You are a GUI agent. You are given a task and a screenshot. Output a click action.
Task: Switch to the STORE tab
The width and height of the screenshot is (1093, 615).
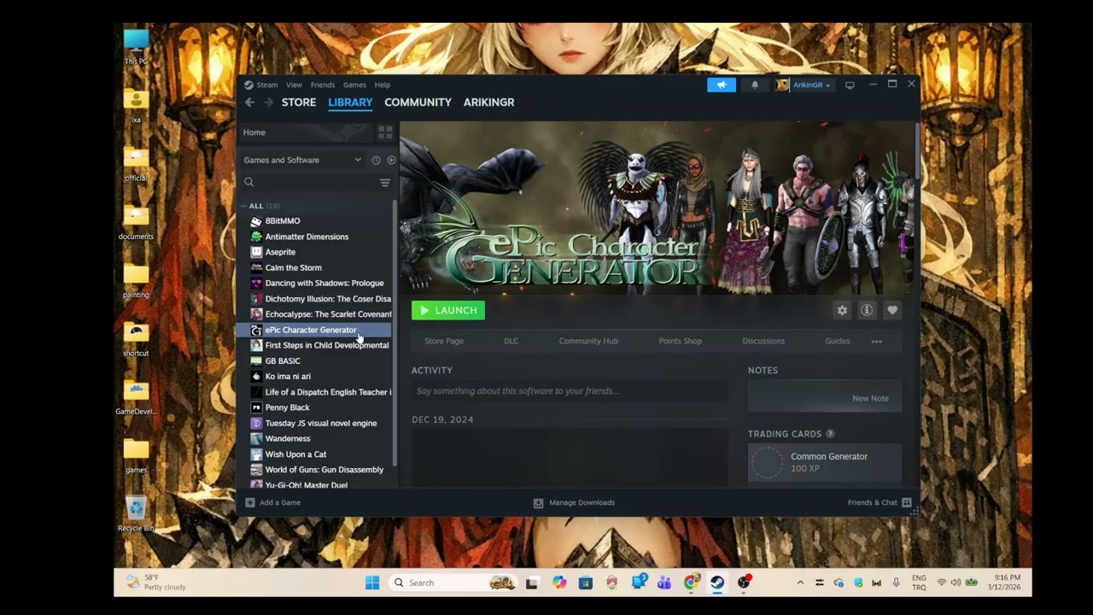point(299,102)
